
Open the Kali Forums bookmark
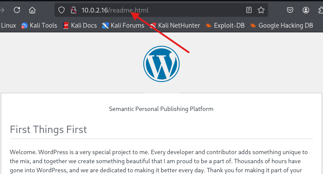123,25
